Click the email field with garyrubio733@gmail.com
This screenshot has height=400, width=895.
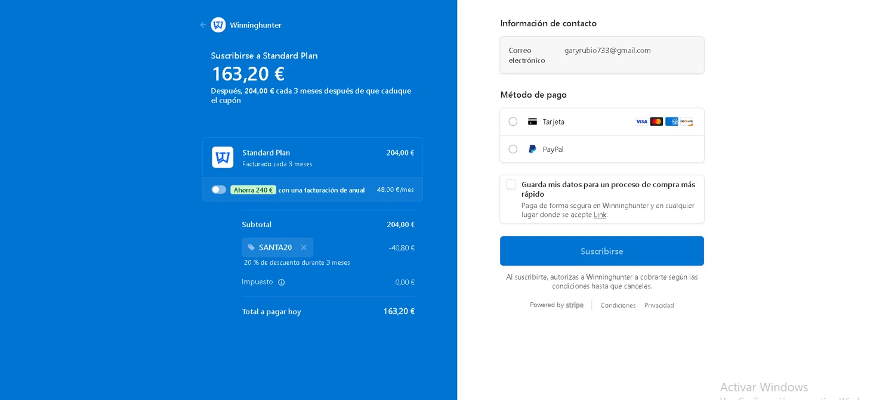(602, 55)
